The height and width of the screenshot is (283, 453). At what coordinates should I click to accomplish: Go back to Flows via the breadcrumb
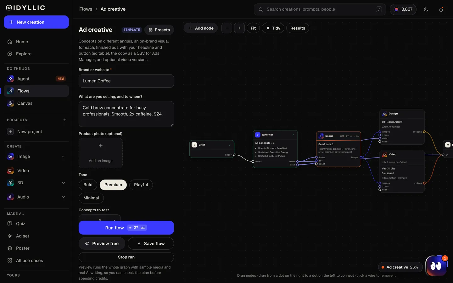(86, 9)
